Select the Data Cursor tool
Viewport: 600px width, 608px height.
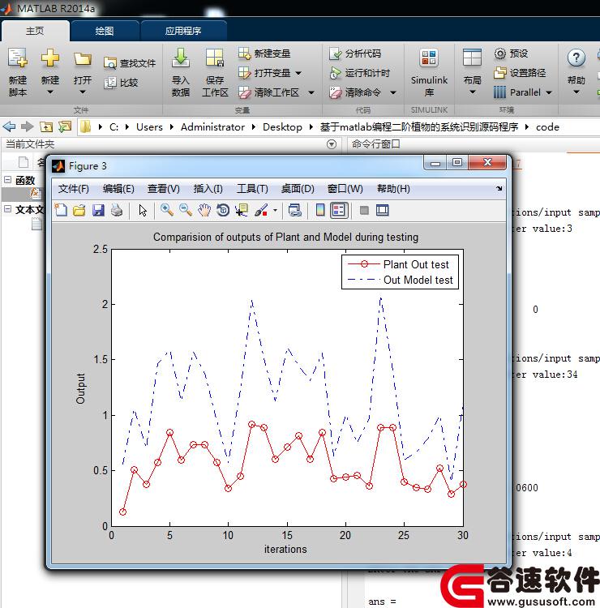click(242, 210)
